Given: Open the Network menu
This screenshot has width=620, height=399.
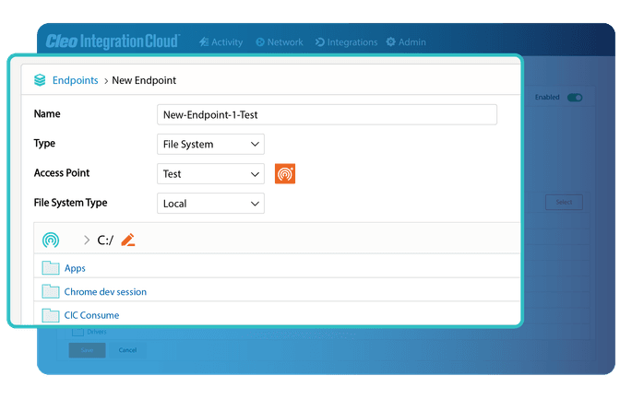Looking at the screenshot, I should click(x=280, y=42).
